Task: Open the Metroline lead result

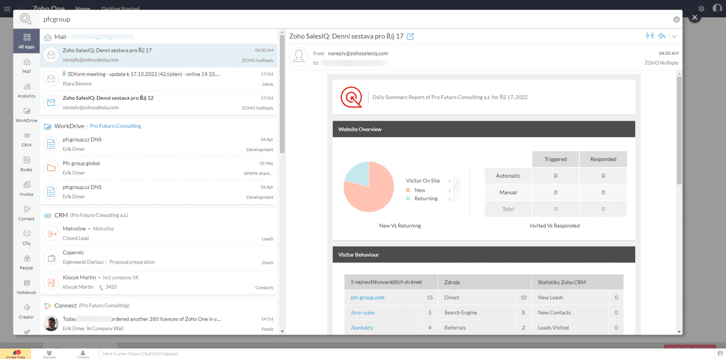Action: [x=159, y=233]
